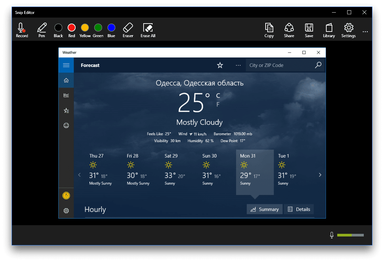Image resolution: width=384 pixels, height=262 pixels.
Task: Open Snip Editor Settings
Action: (x=348, y=30)
